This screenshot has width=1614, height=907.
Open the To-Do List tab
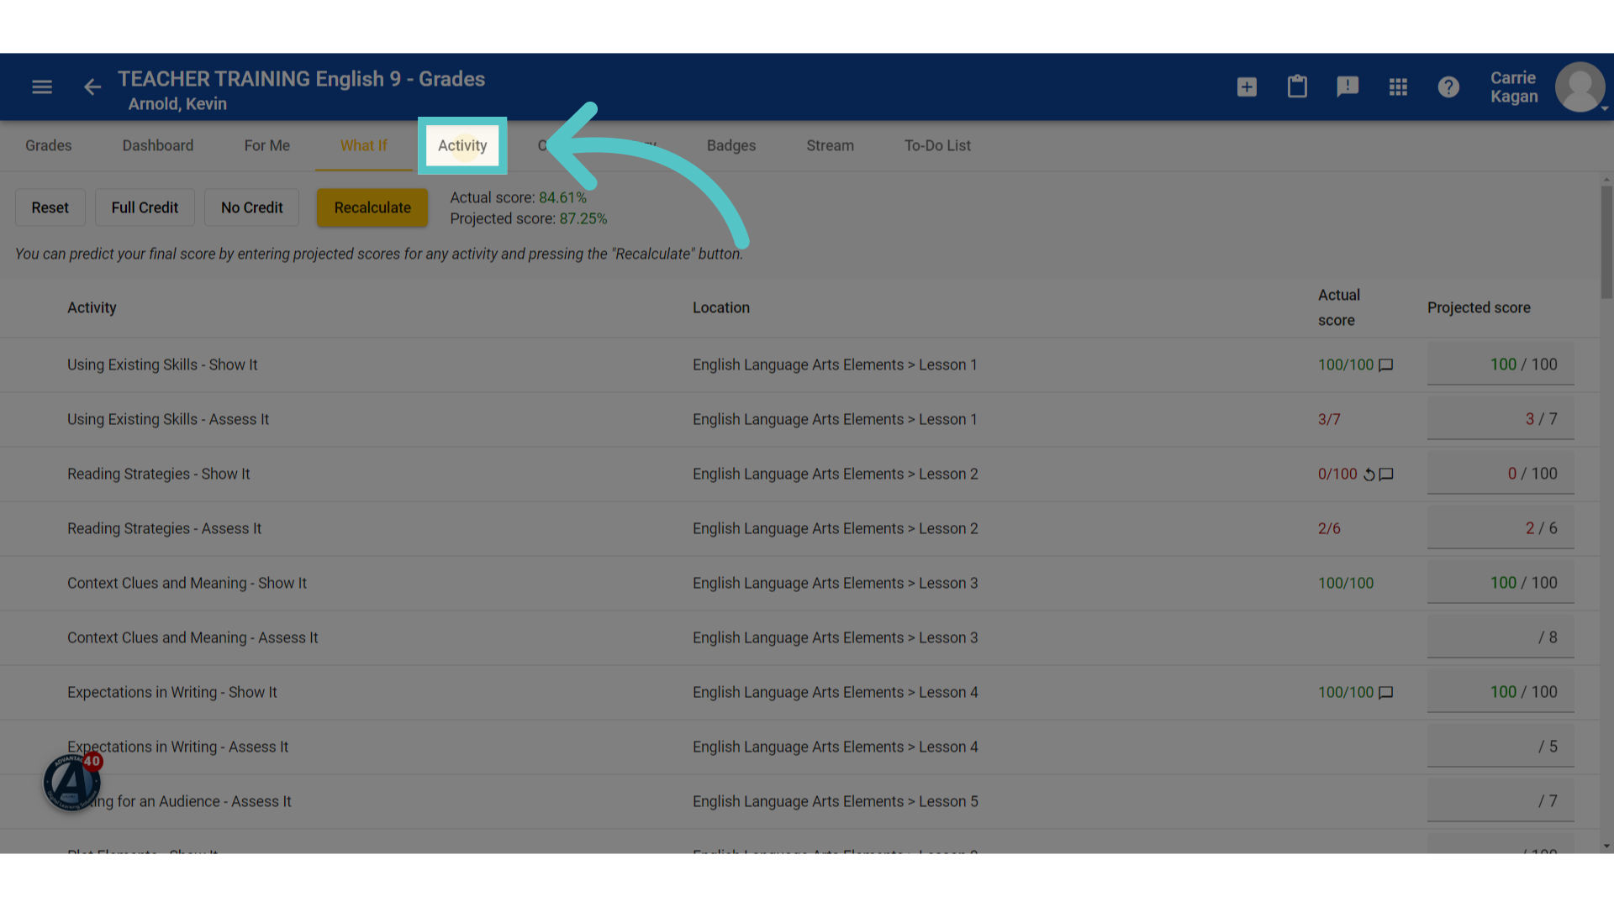tap(937, 145)
